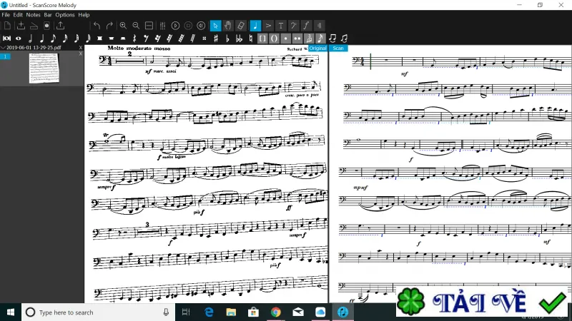Viewport: 572px width, 321px height.
Task: Select the clef insertion tool
Action: (293, 26)
